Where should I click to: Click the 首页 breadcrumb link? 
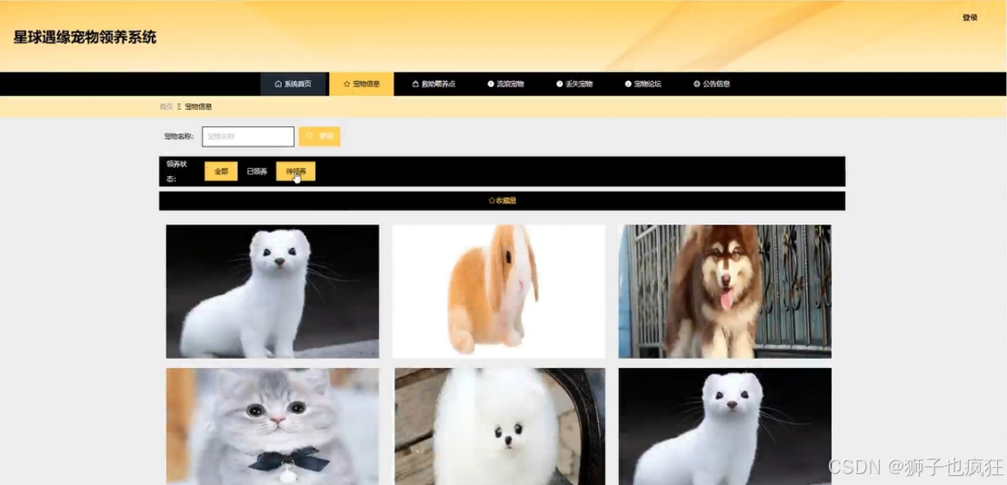pyautogui.click(x=165, y=107)
